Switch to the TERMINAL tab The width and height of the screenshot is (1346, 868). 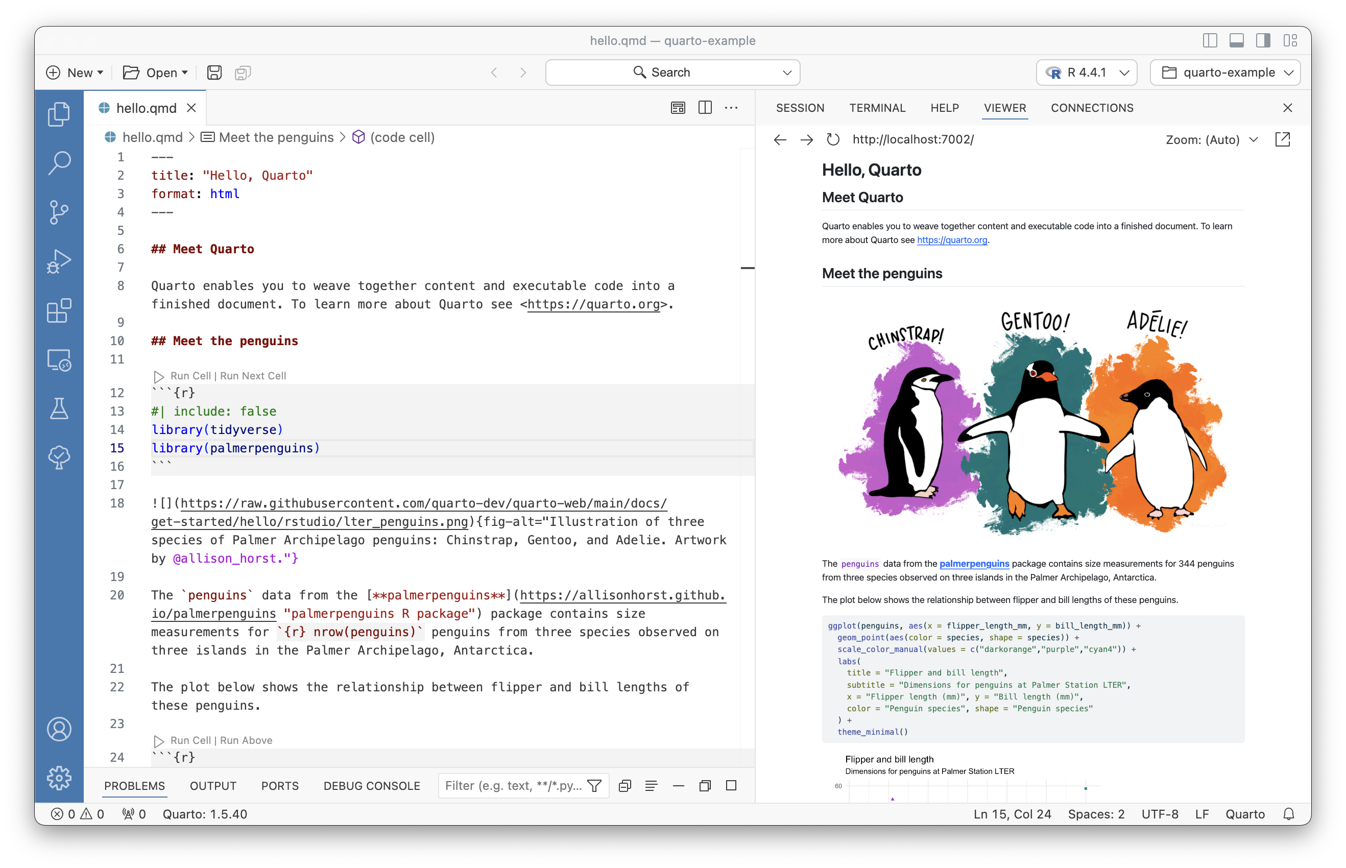[877, 108]
